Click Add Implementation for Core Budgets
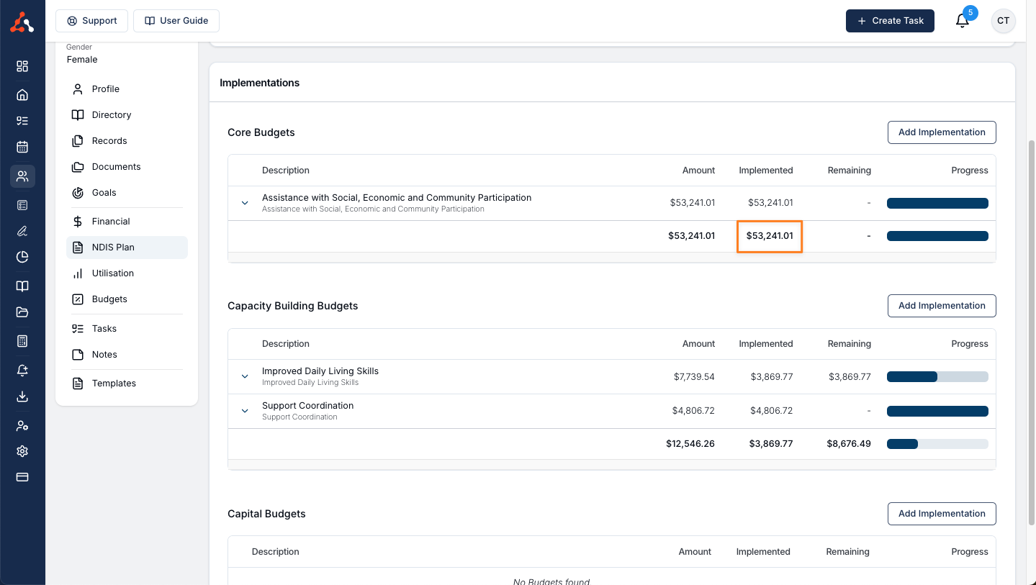1036x585 pixels. 941,132
